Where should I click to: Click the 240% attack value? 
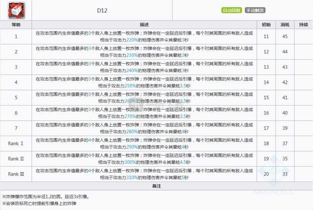coord(132,70)
